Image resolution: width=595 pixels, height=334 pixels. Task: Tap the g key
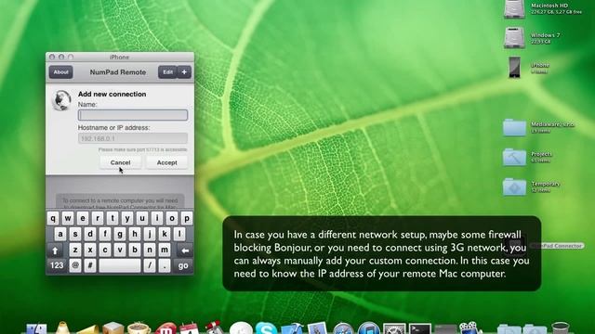[x=120, y=235]
